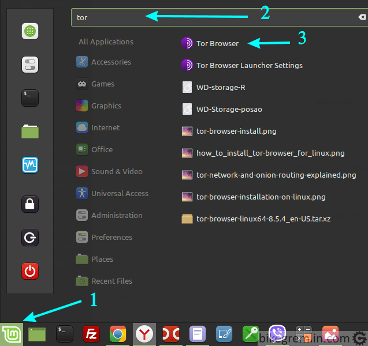Select the Office category

[95, 149]
